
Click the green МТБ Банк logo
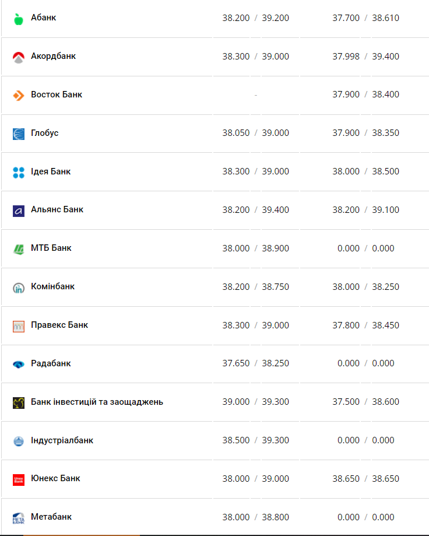point(19,249)
